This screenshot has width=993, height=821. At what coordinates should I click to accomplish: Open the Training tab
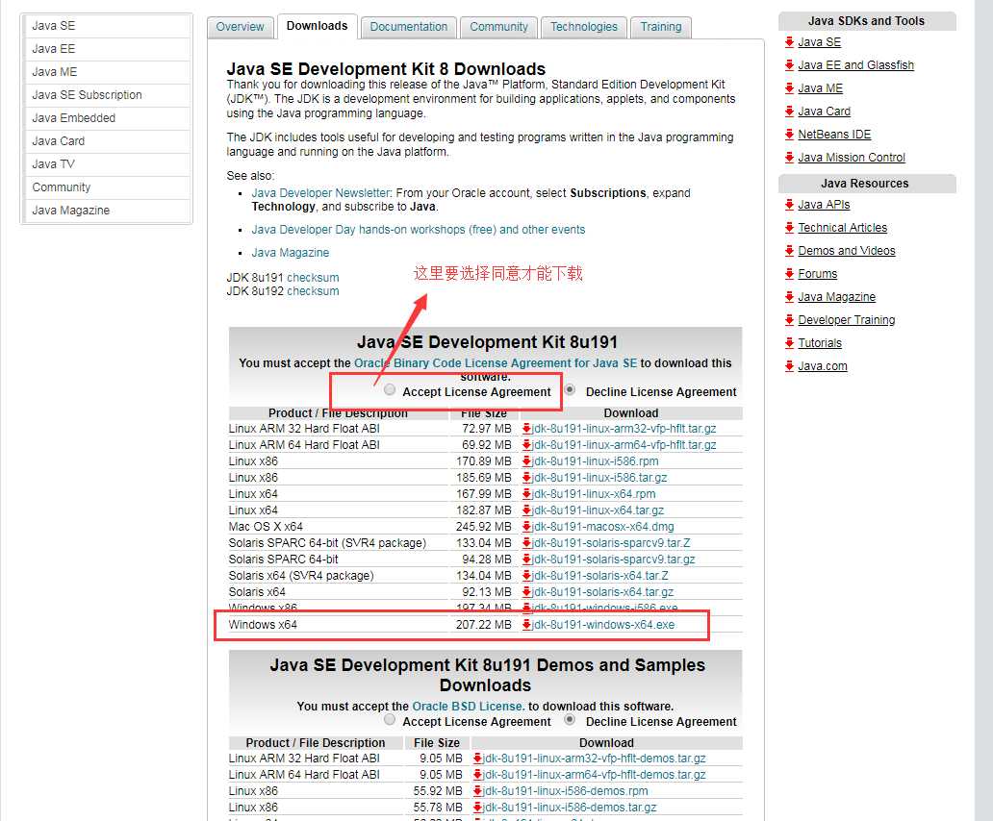661,27
